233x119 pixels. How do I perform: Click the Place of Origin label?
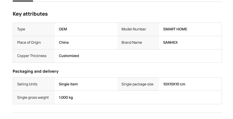pyautogui.click(x=29, y=43)
